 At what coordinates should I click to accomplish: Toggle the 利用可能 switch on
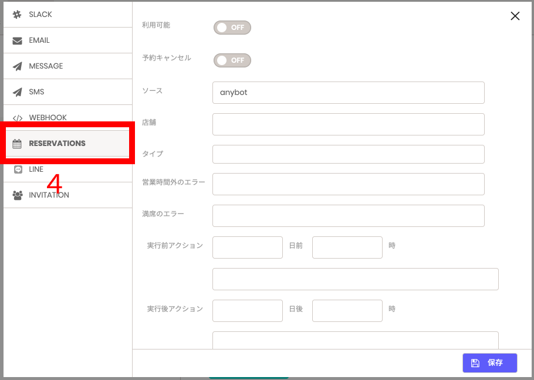coord(232,28)
